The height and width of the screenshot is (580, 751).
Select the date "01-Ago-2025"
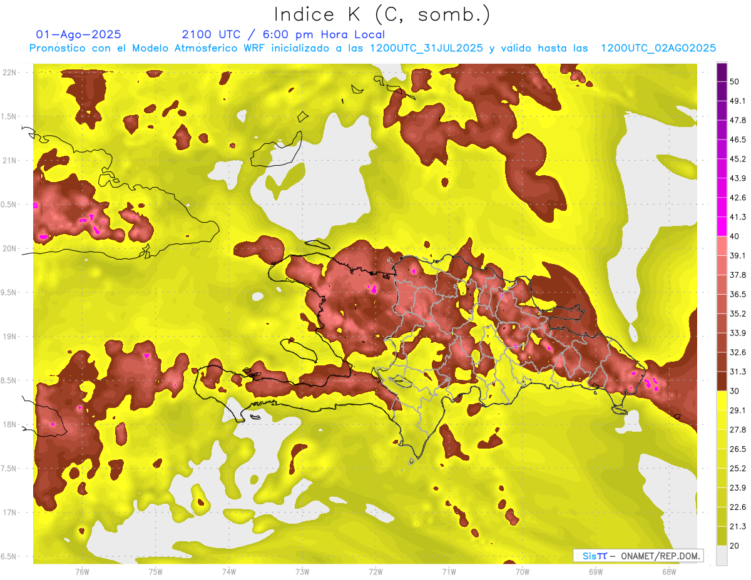point(79,34)
